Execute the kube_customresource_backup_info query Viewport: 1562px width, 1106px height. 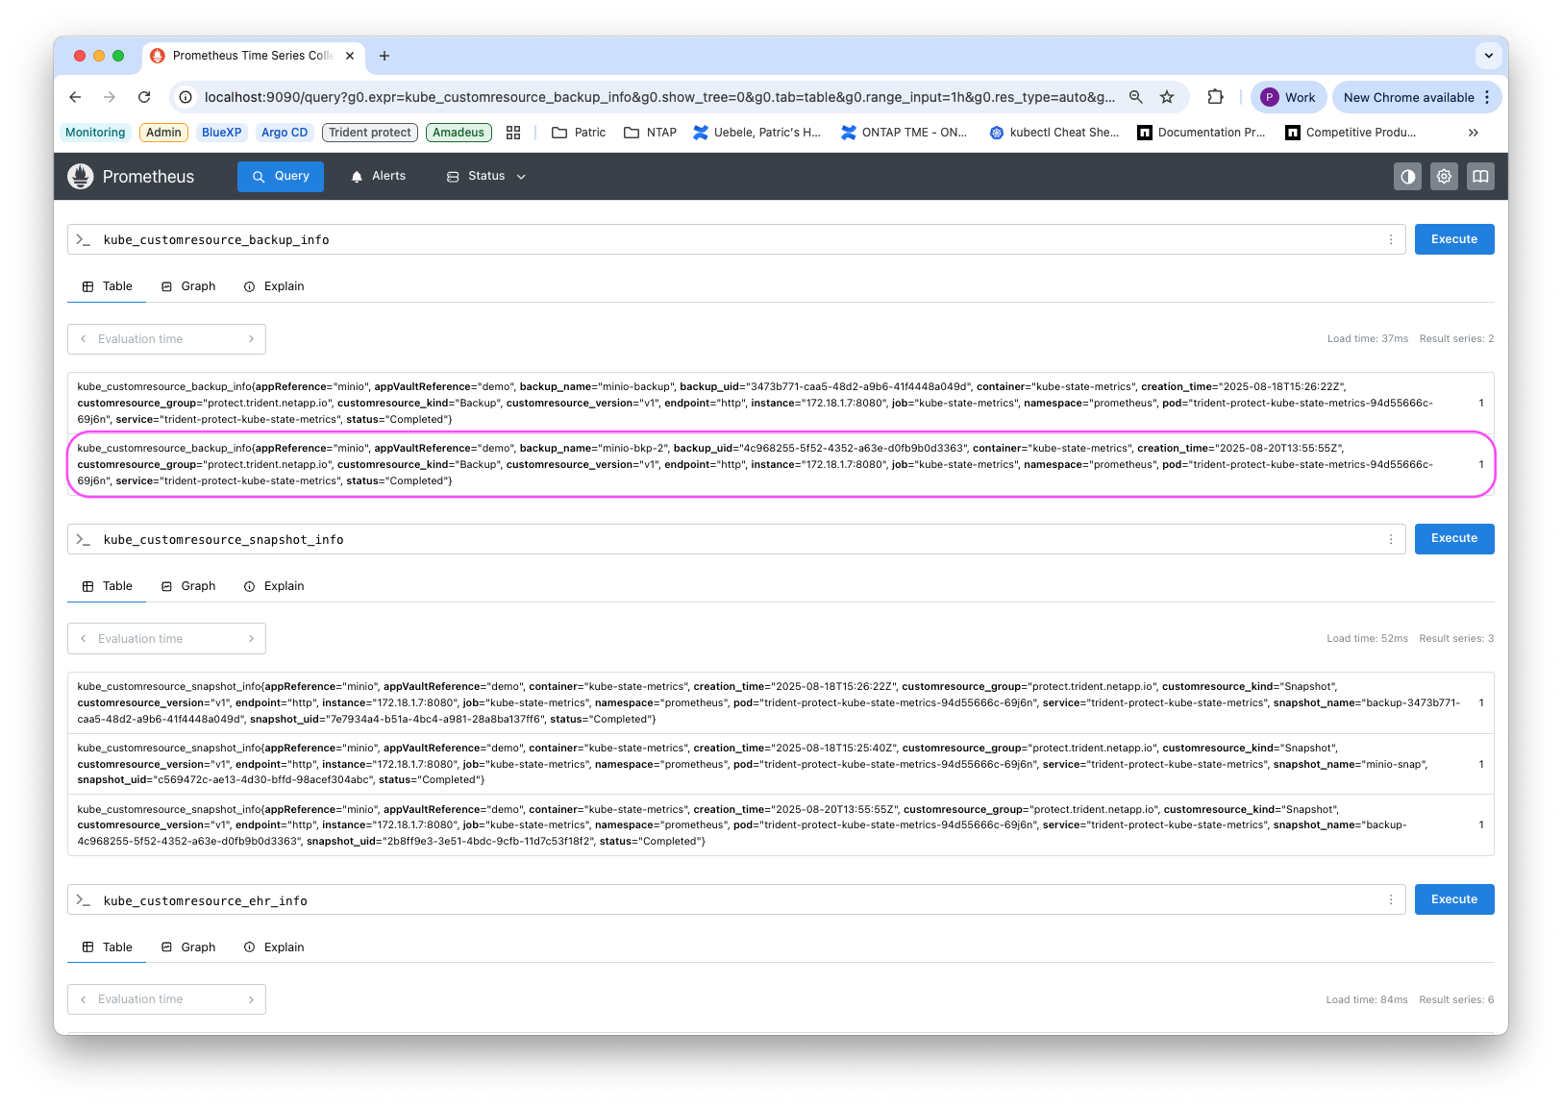1454,239
